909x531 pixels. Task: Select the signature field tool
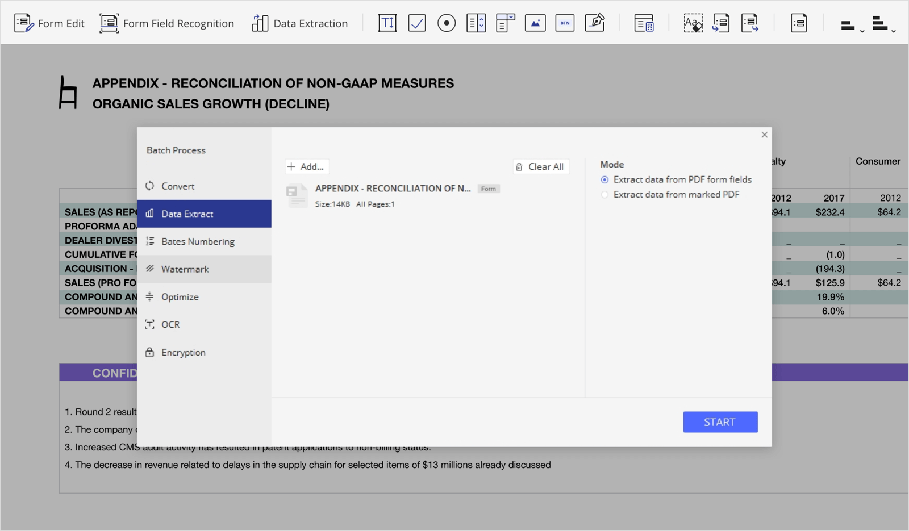(x=594, y=23)
